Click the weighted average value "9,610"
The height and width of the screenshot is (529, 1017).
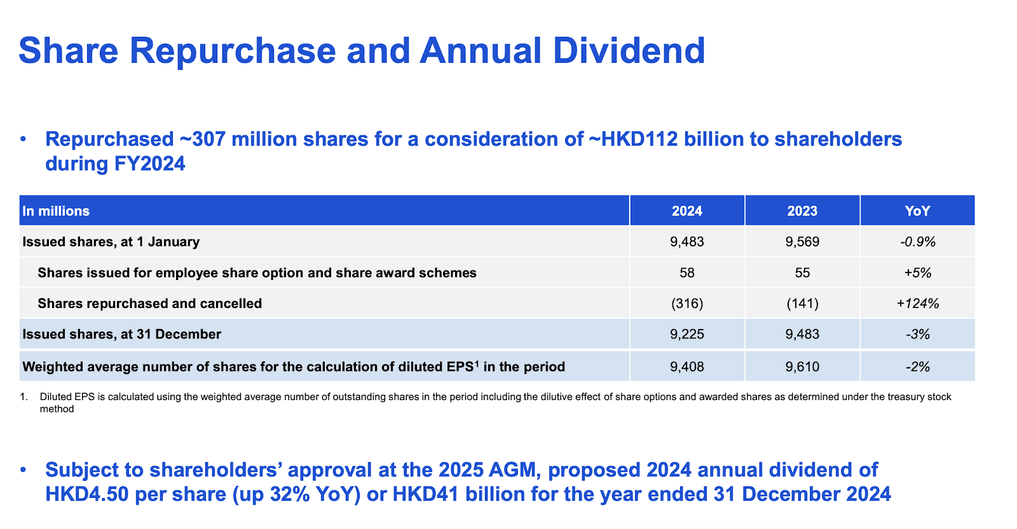[802, 366]
